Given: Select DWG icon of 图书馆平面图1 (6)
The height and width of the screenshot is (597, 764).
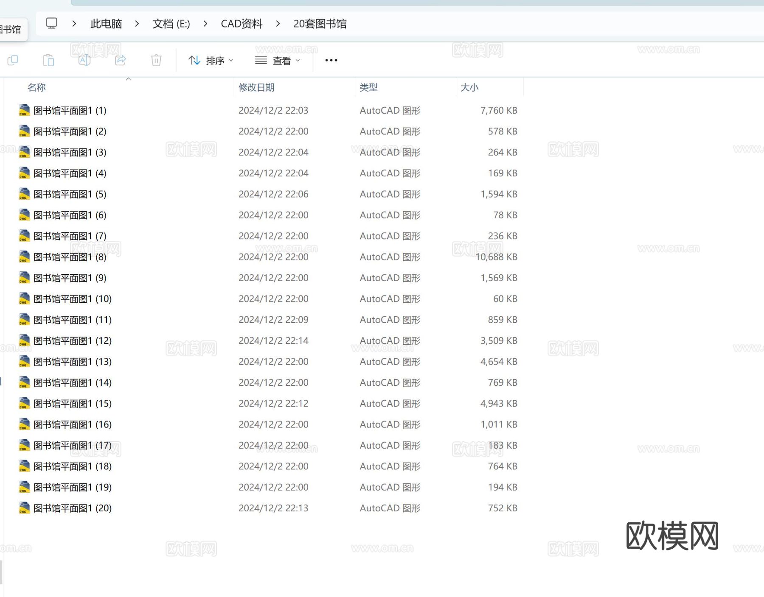Looking at the screenshot, I should 24,215.
